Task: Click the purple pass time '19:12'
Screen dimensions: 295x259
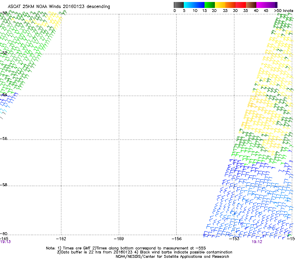Action: pos(257,242)
